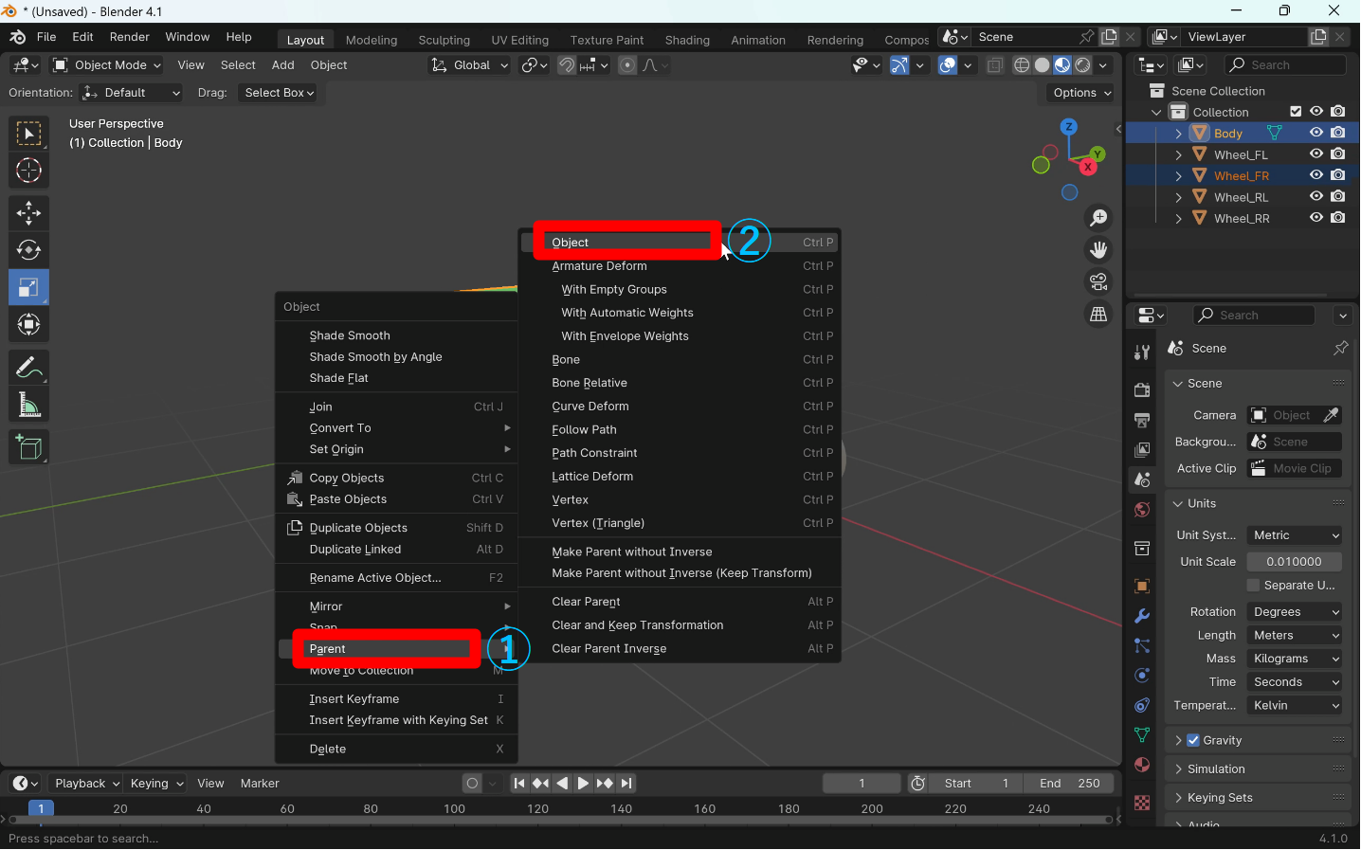Select the Rotate tool in toolbar
This screenshot has width=1361, height=850.
(x=28, y=250)
